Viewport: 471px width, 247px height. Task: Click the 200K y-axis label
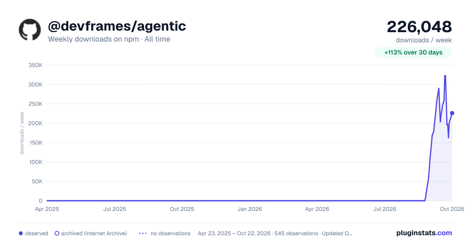coord(36,123)
